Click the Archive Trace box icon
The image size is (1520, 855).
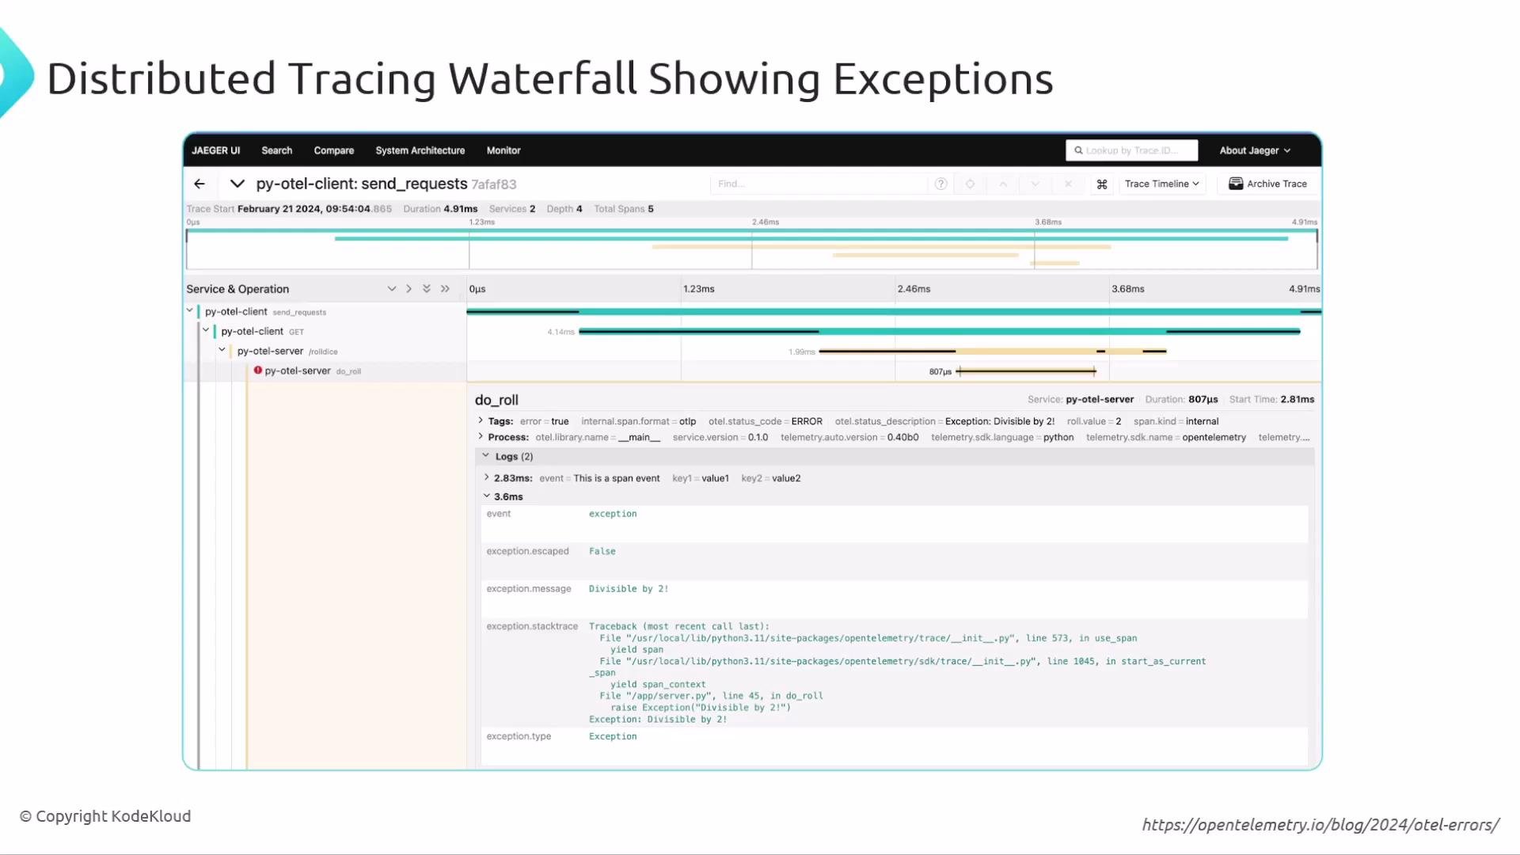pos(1235,184)
